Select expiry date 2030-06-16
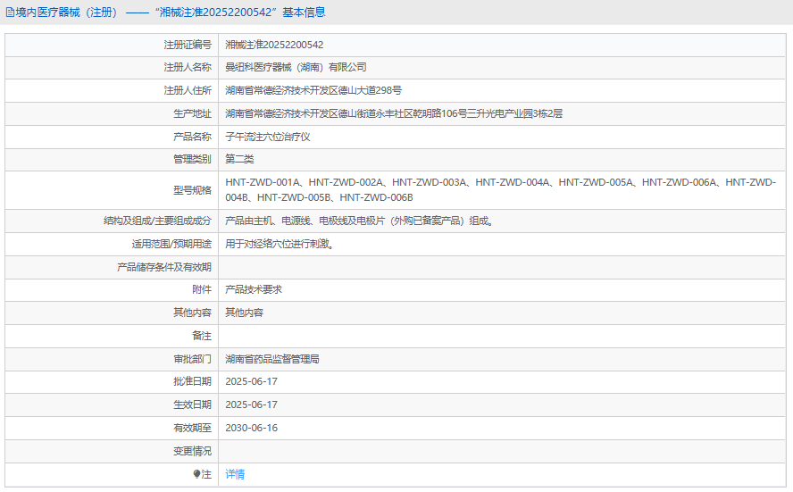This screenshot has width=793, height=492. click(x=251, y=429)
